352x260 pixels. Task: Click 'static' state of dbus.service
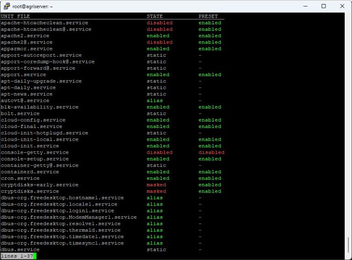(x=156, y=249)
